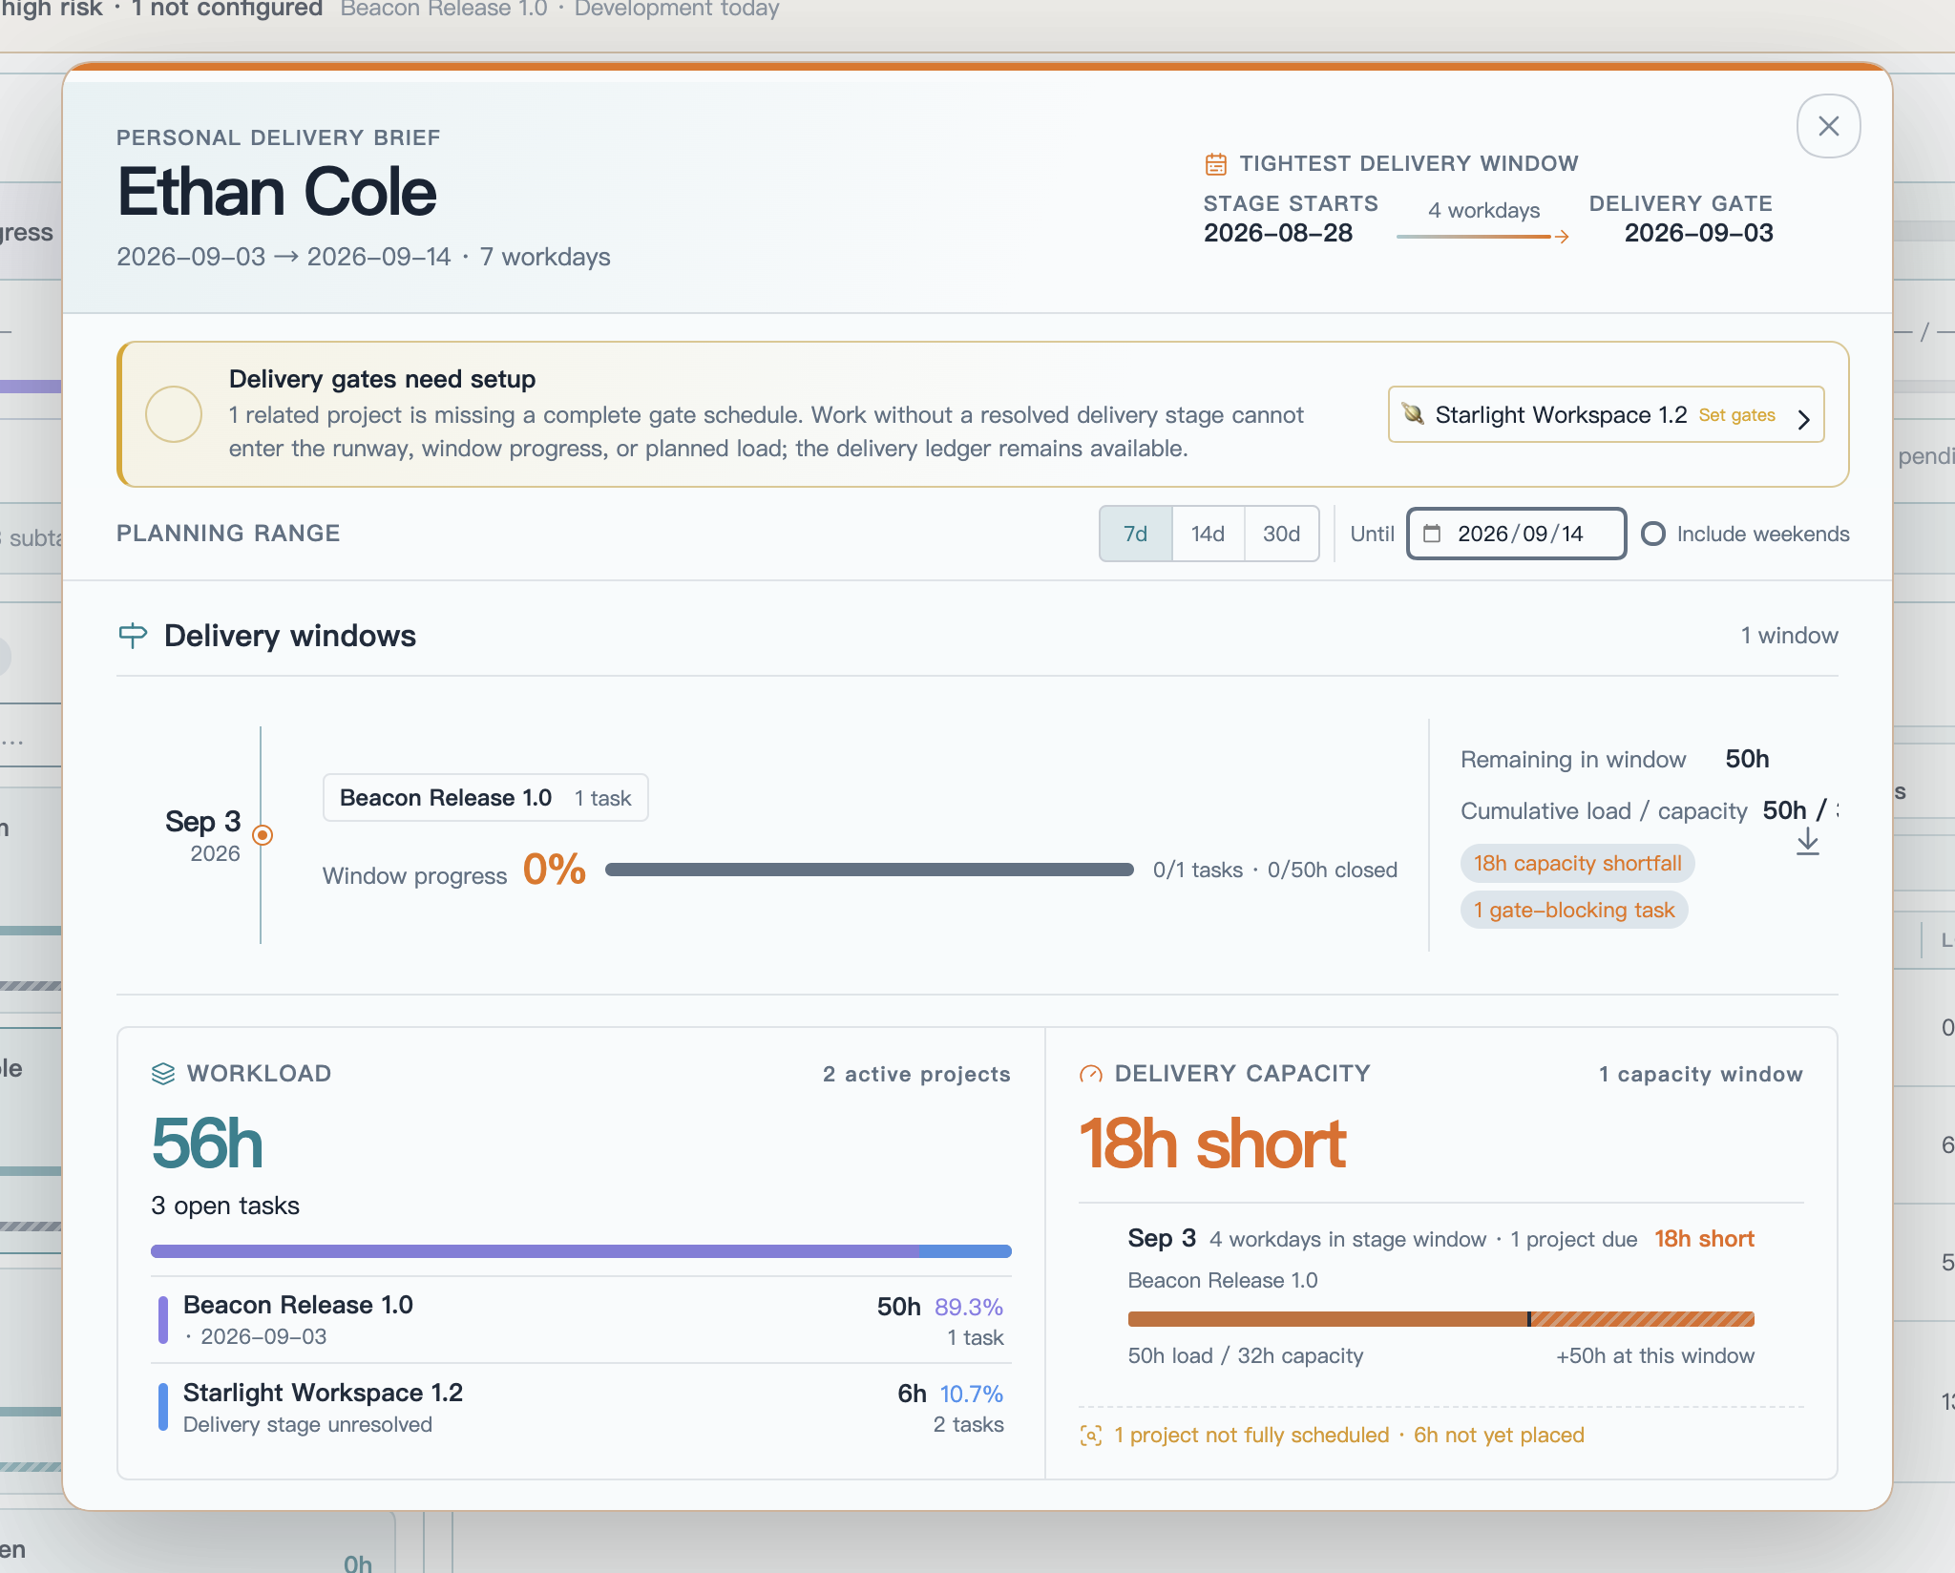Click the Sep 3 timeline marker dot

pos(263,835)
